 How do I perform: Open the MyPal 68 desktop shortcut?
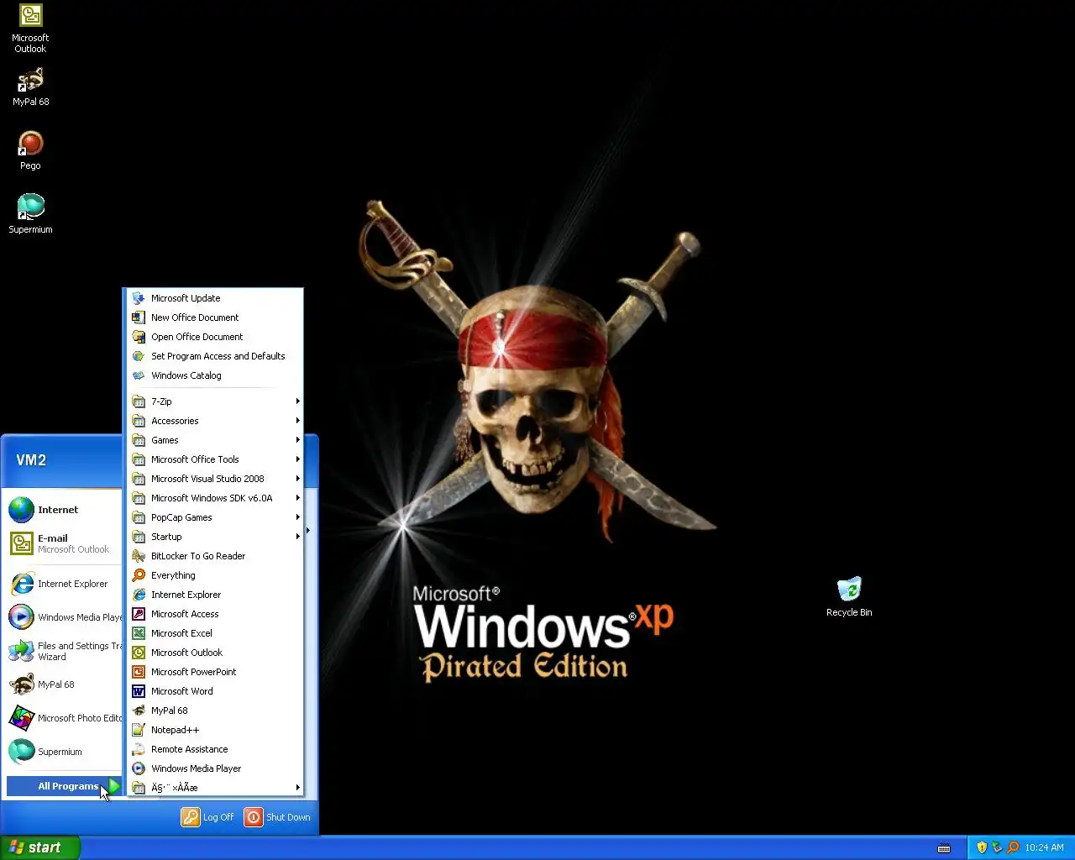point(30,87)
